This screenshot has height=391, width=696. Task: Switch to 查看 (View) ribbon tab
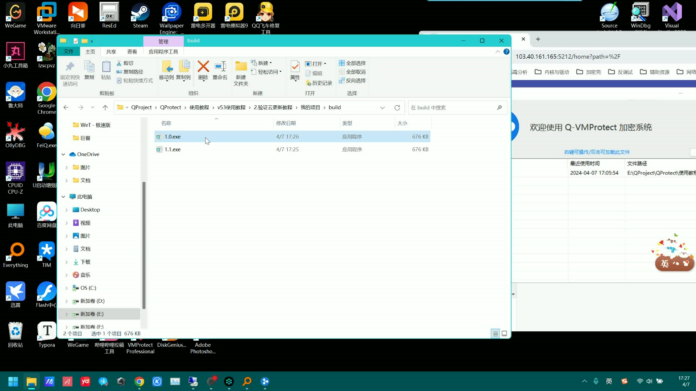(x=132, y=52)
